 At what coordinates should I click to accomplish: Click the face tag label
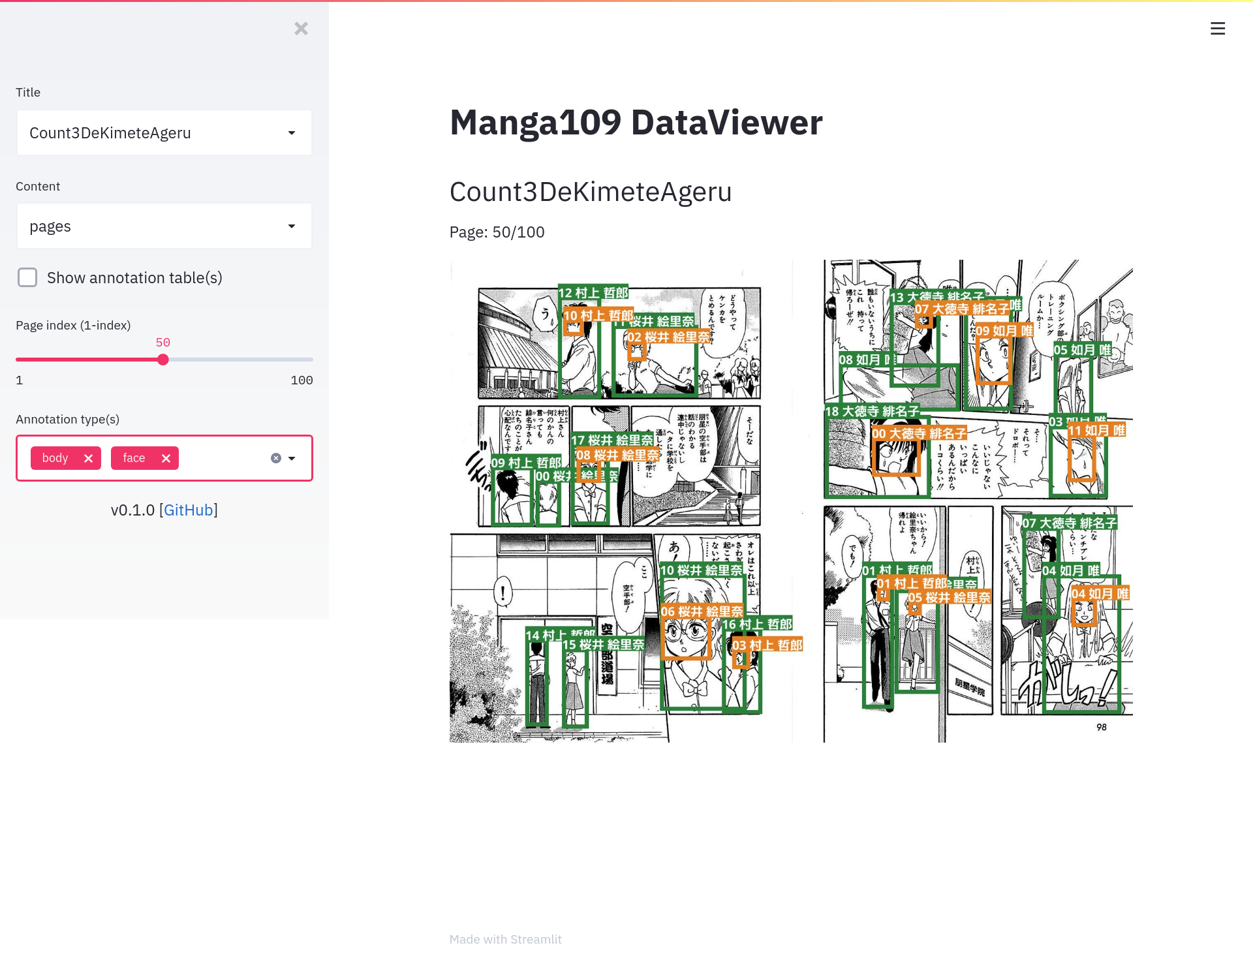pyautogui.click(x=134, y=458)
